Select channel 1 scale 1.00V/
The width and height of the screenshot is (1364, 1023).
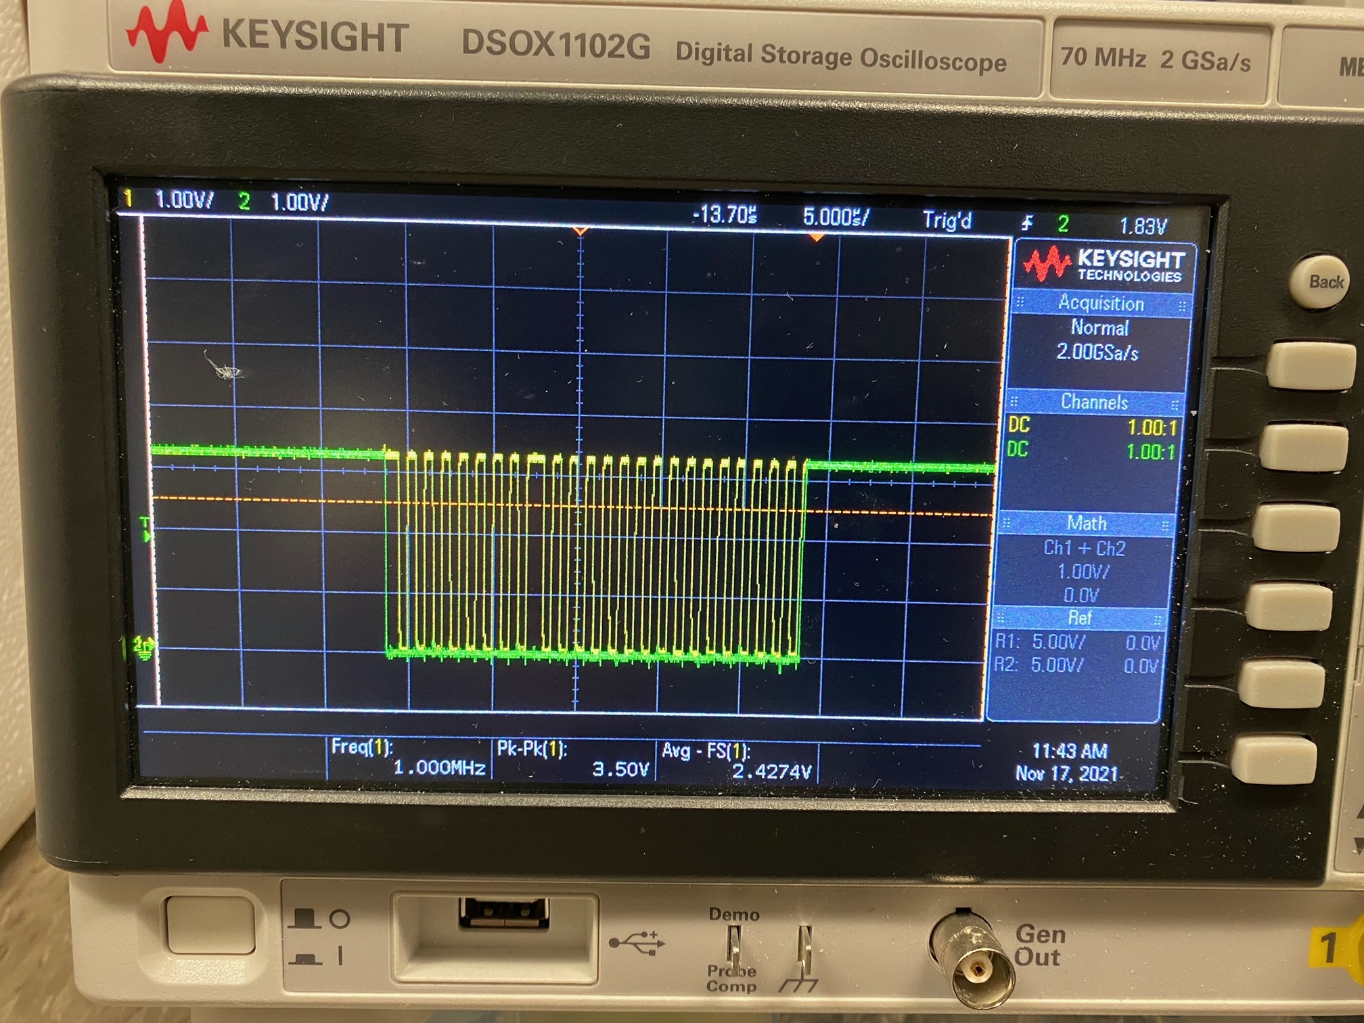184,200
